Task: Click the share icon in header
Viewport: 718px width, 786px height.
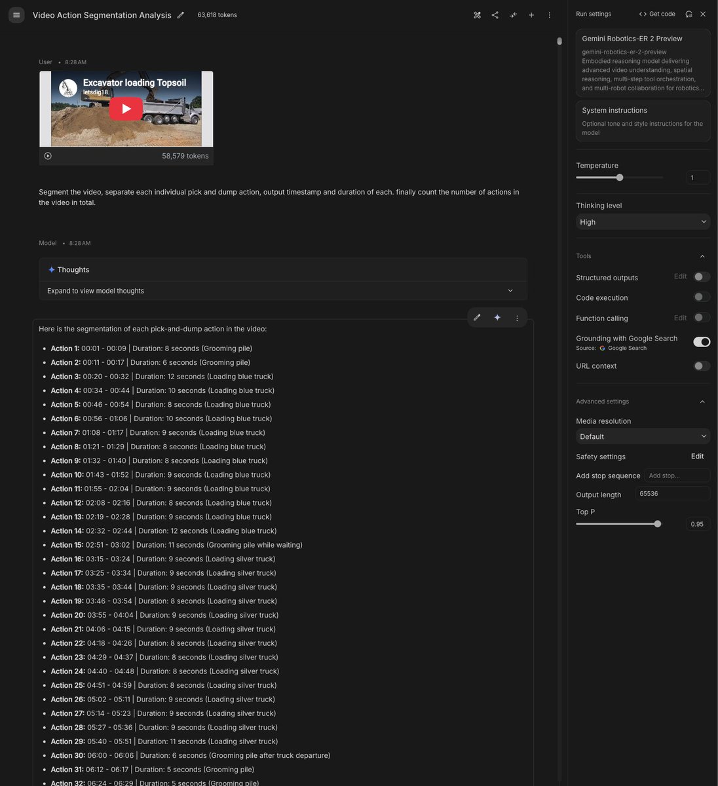Action: pos(495,15)
